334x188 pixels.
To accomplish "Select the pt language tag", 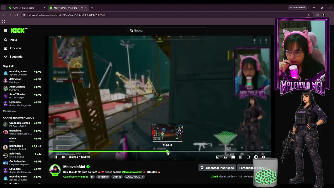I will [x=92, y=177].
